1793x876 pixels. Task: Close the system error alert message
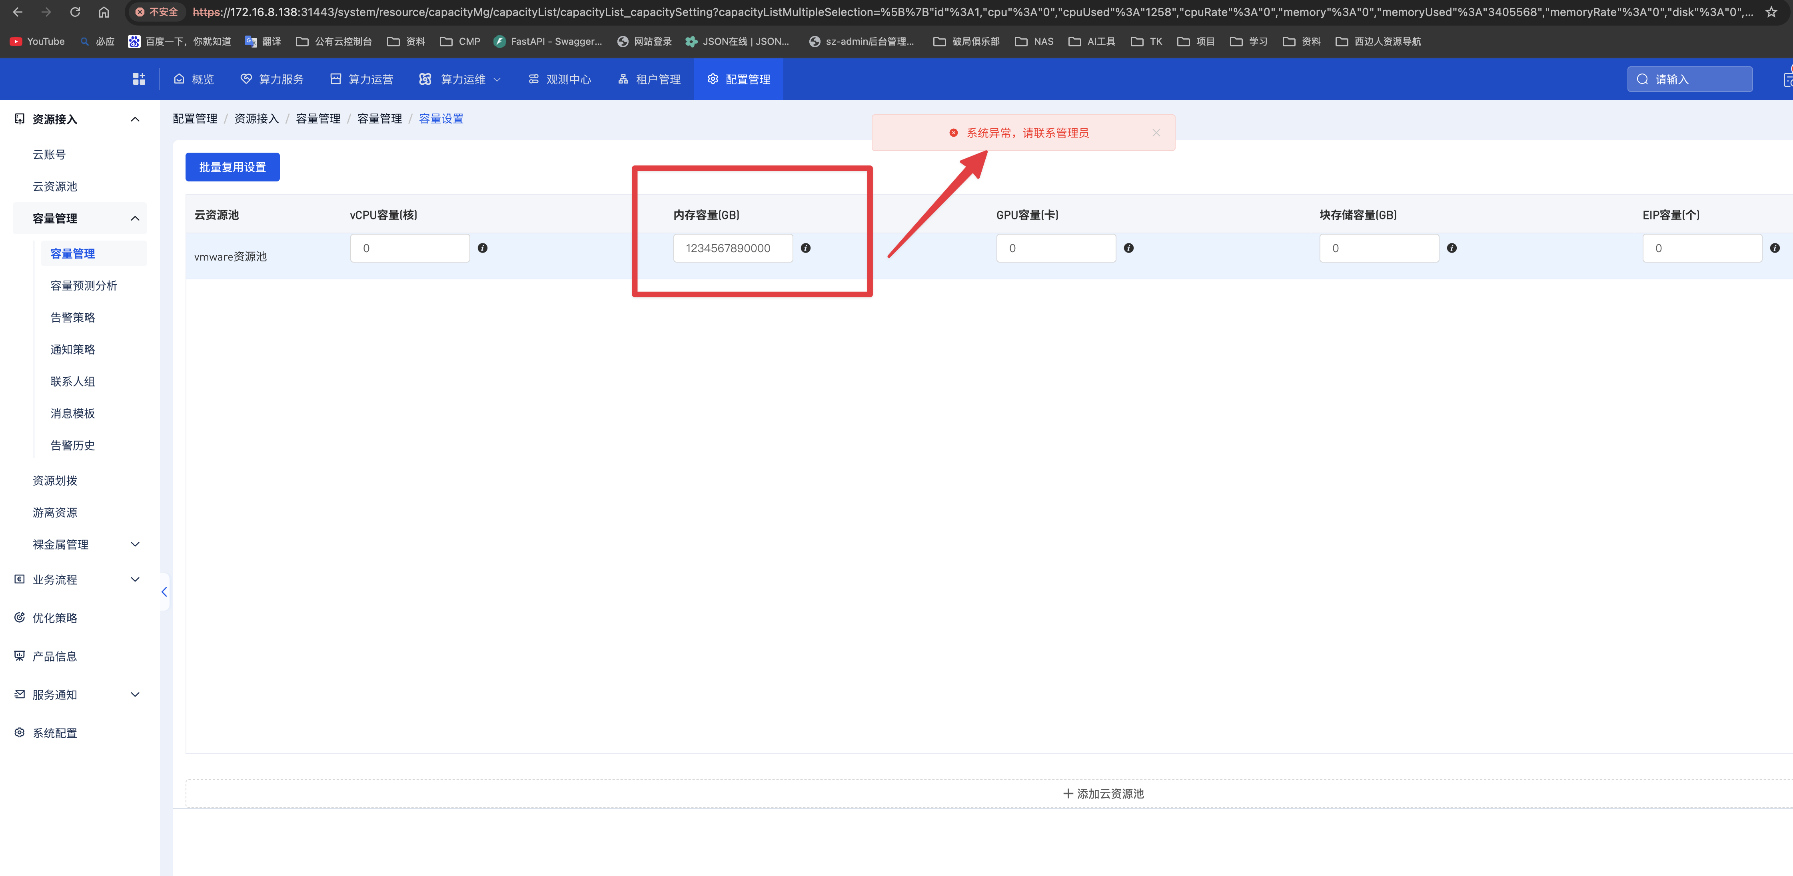click(x=1156, y=133)
